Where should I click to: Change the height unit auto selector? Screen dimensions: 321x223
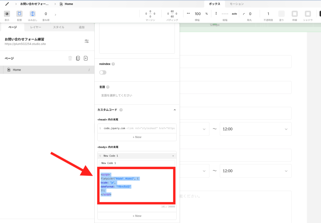click(x=234, y=14)
